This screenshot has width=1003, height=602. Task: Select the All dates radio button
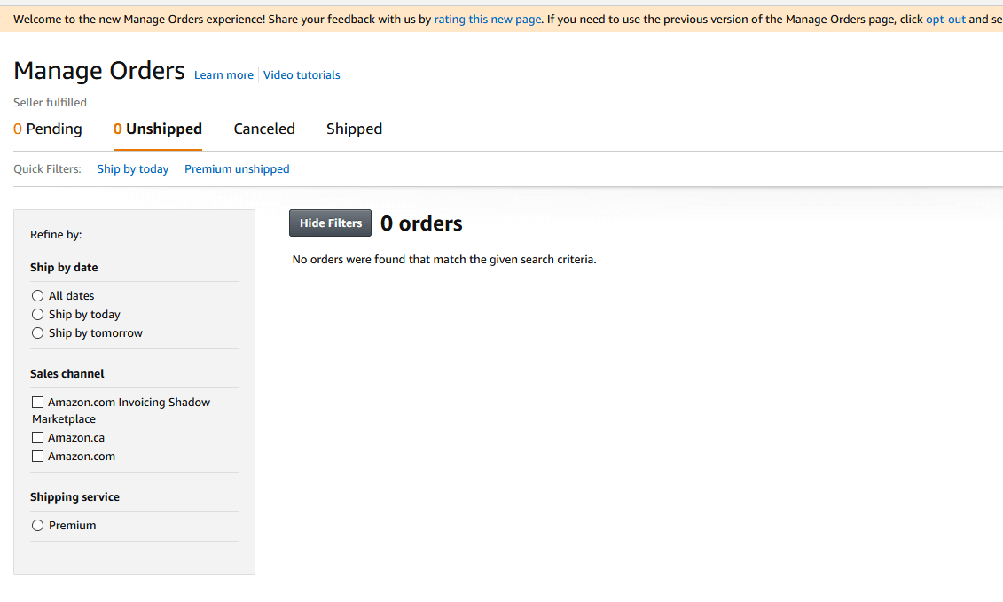coord(37,295)
